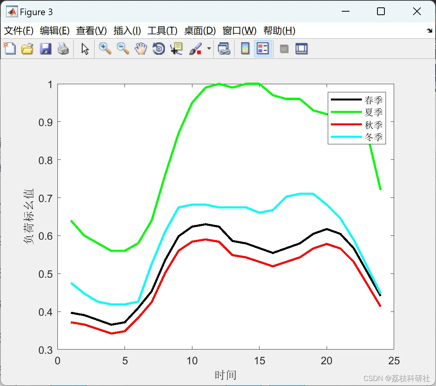The image size is (436, 386).
Task: Minimize the Figure 3 window
Action: (345, 11)
